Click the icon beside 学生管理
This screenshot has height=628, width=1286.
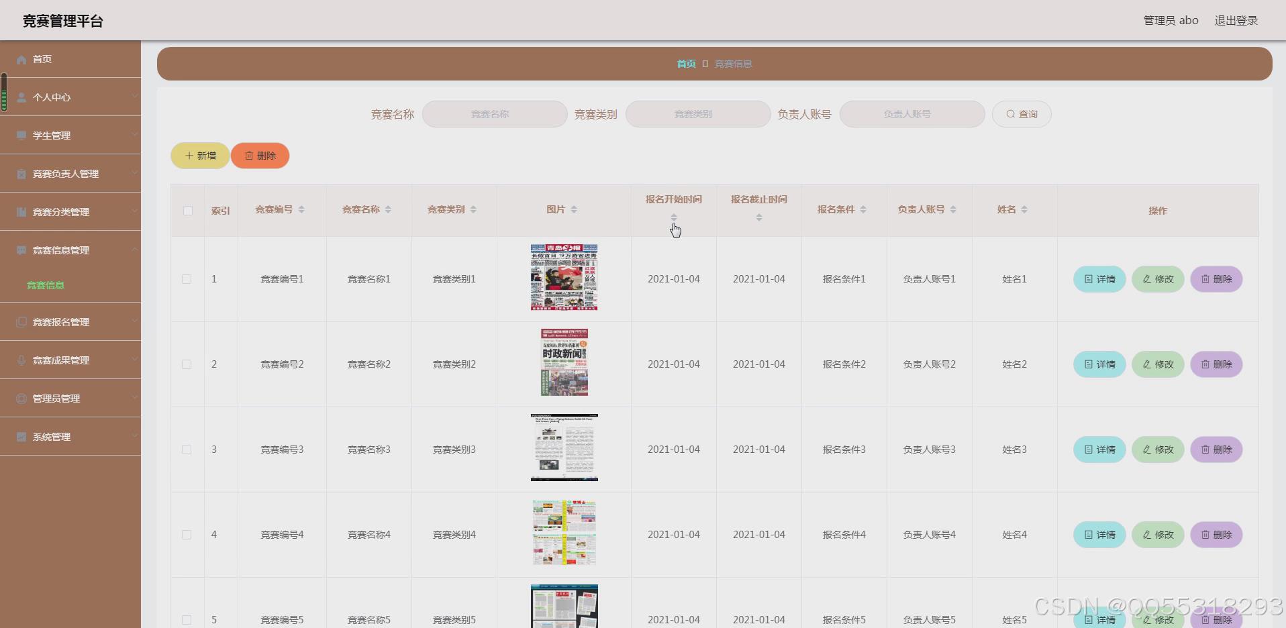(21, 136)
